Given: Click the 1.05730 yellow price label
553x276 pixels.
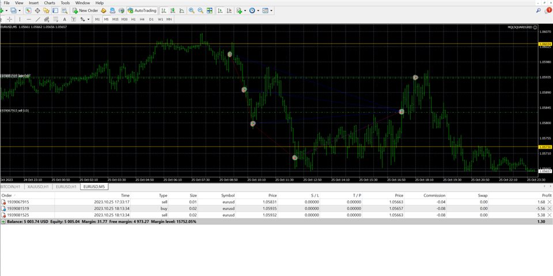Looking at the screenshot, I should (x=545, y=147).
